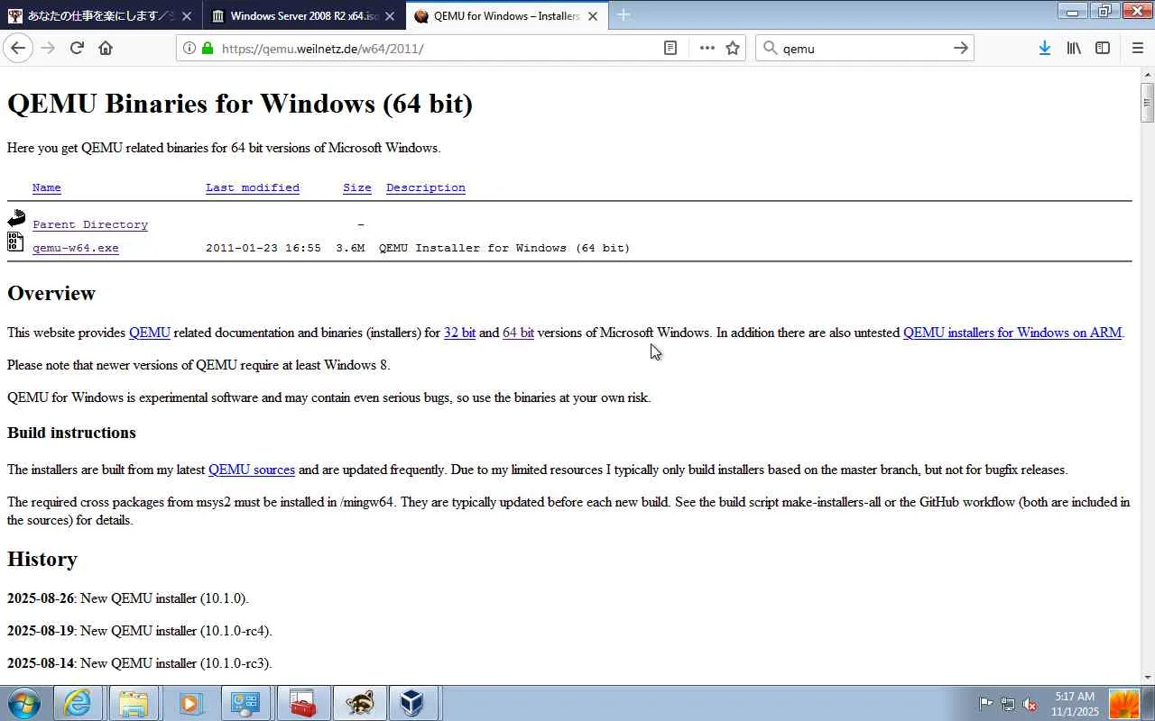Submit the qemu search with the arrow
1155x721 pixels.
[961, 48]
